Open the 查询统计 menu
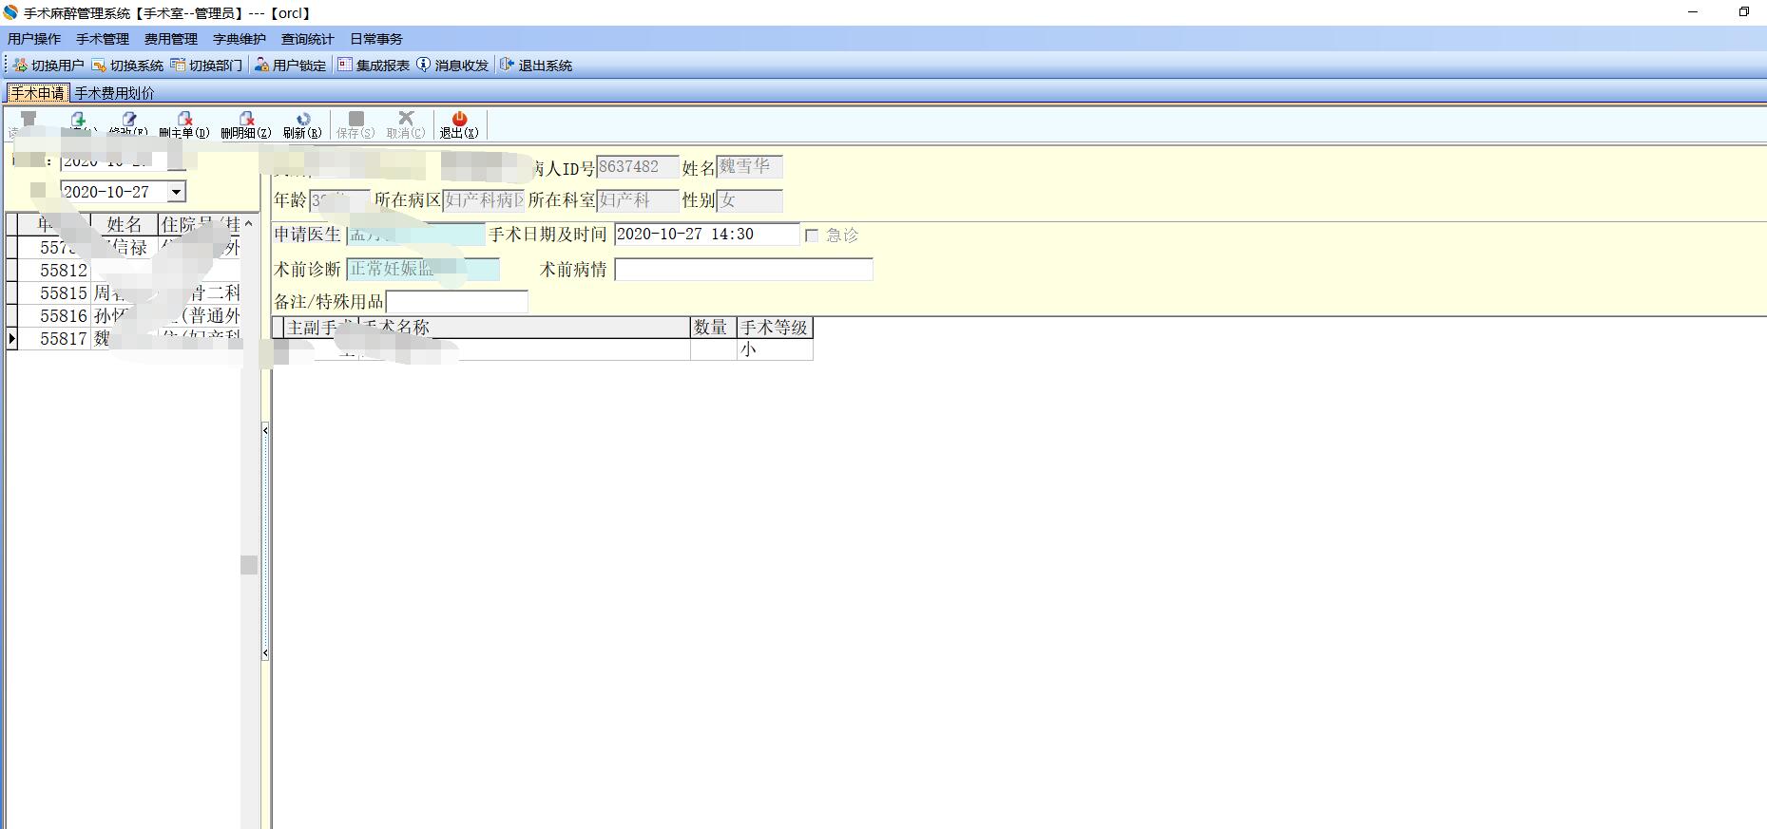This screenshot has width=1767, height=829. point(308,39)
